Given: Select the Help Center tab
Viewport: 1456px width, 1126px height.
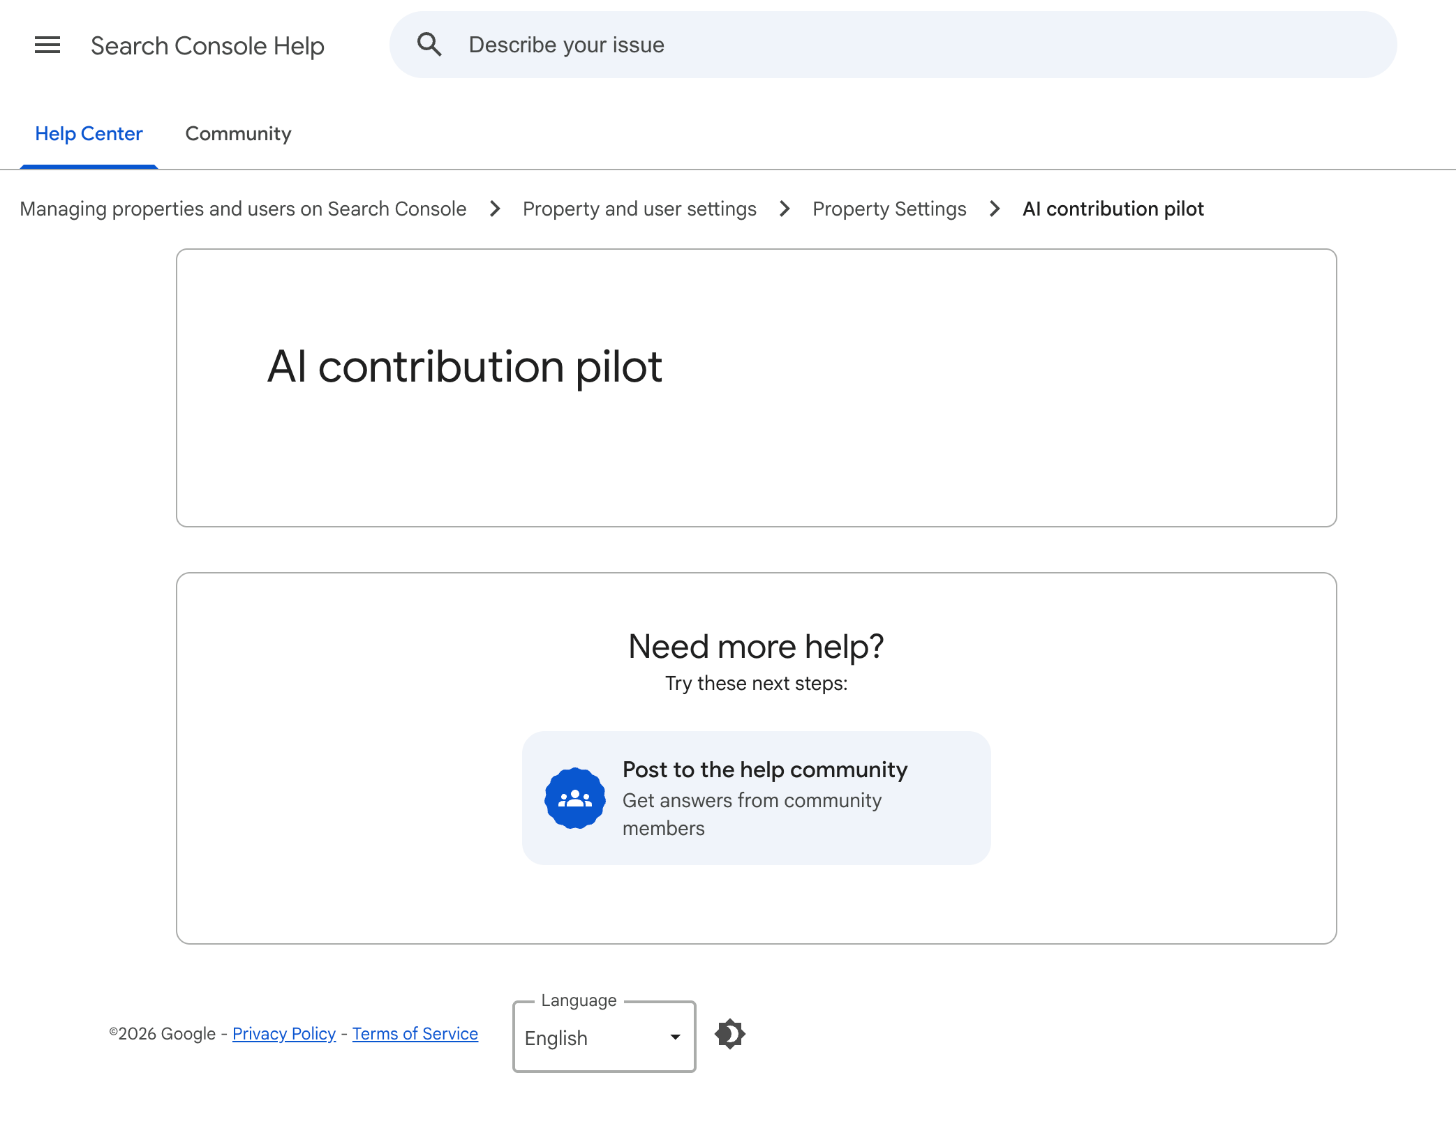Looking at the screenshot, I should point(89,133).
